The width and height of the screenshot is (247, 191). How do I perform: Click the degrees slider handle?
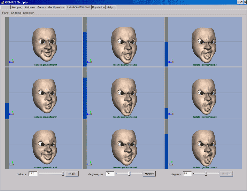[206, 174]
